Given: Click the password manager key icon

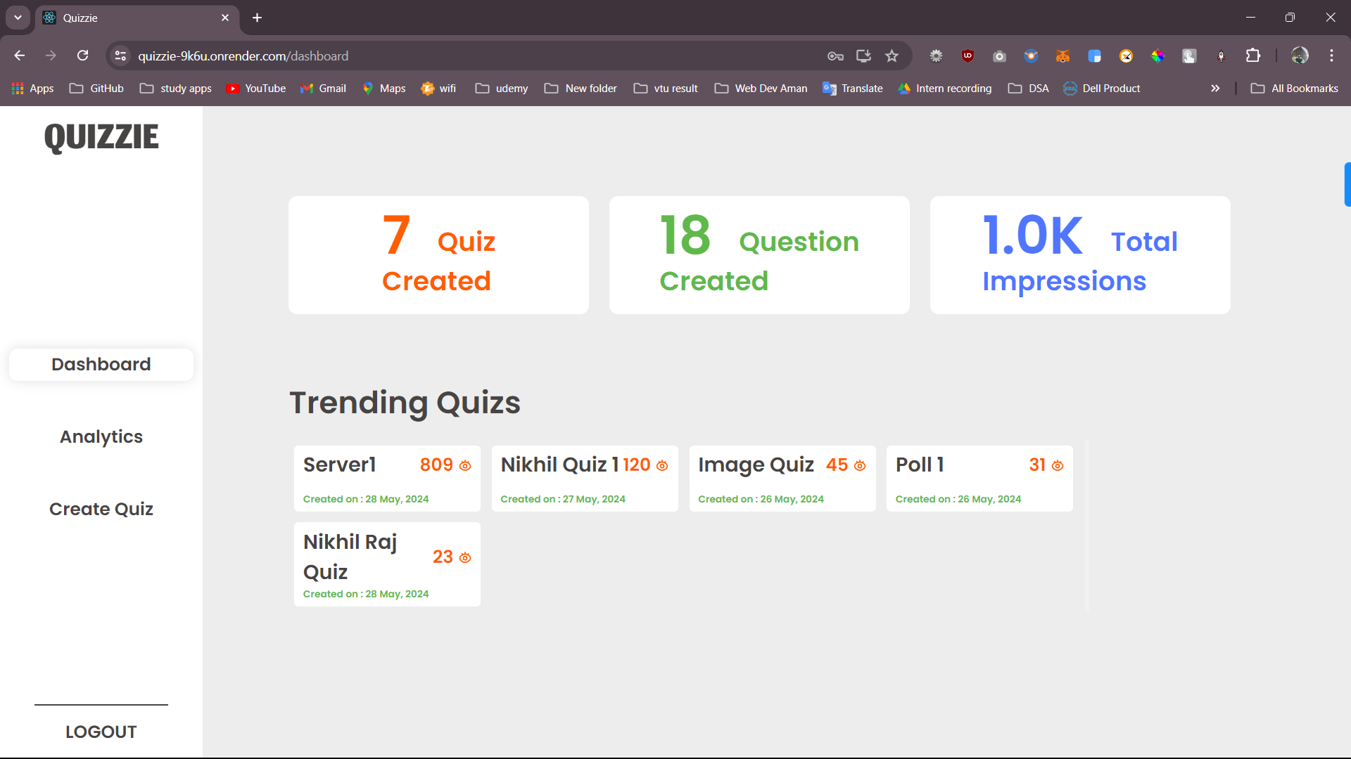Looking at the screenshot, I should pyautogui.click(x=835, y=56).
